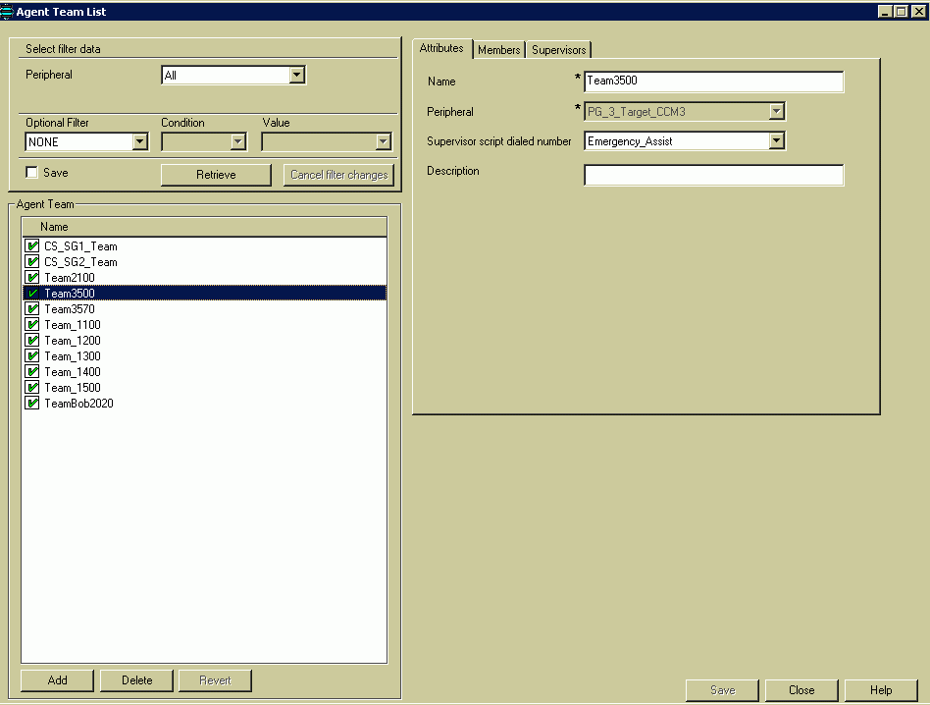Click green check icon beside Team_1500

[x=32, y=388]
